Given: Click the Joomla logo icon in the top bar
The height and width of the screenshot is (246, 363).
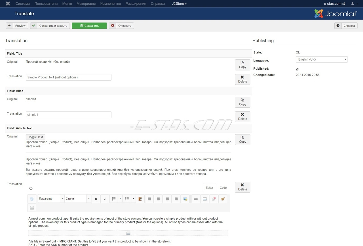Looking at the screenshot, I should (8, 4).
